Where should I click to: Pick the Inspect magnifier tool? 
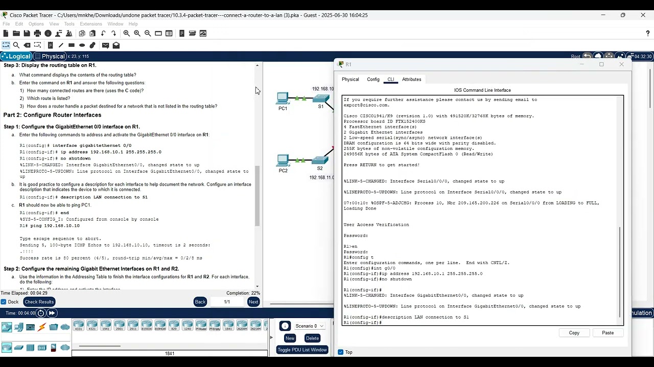(16, 45)
